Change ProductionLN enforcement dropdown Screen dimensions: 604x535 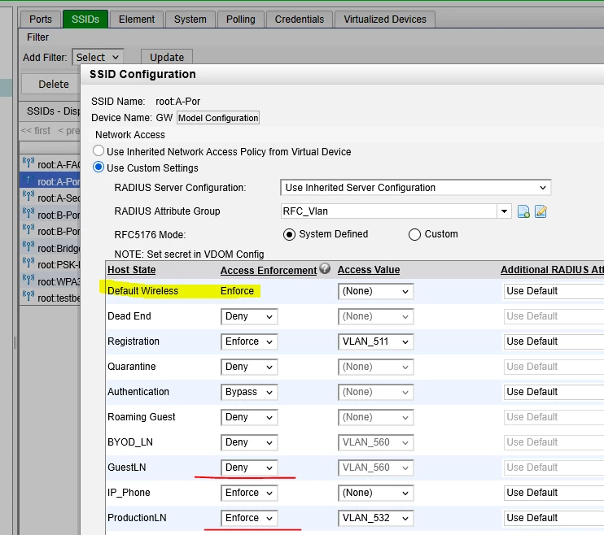pos(249,518)
